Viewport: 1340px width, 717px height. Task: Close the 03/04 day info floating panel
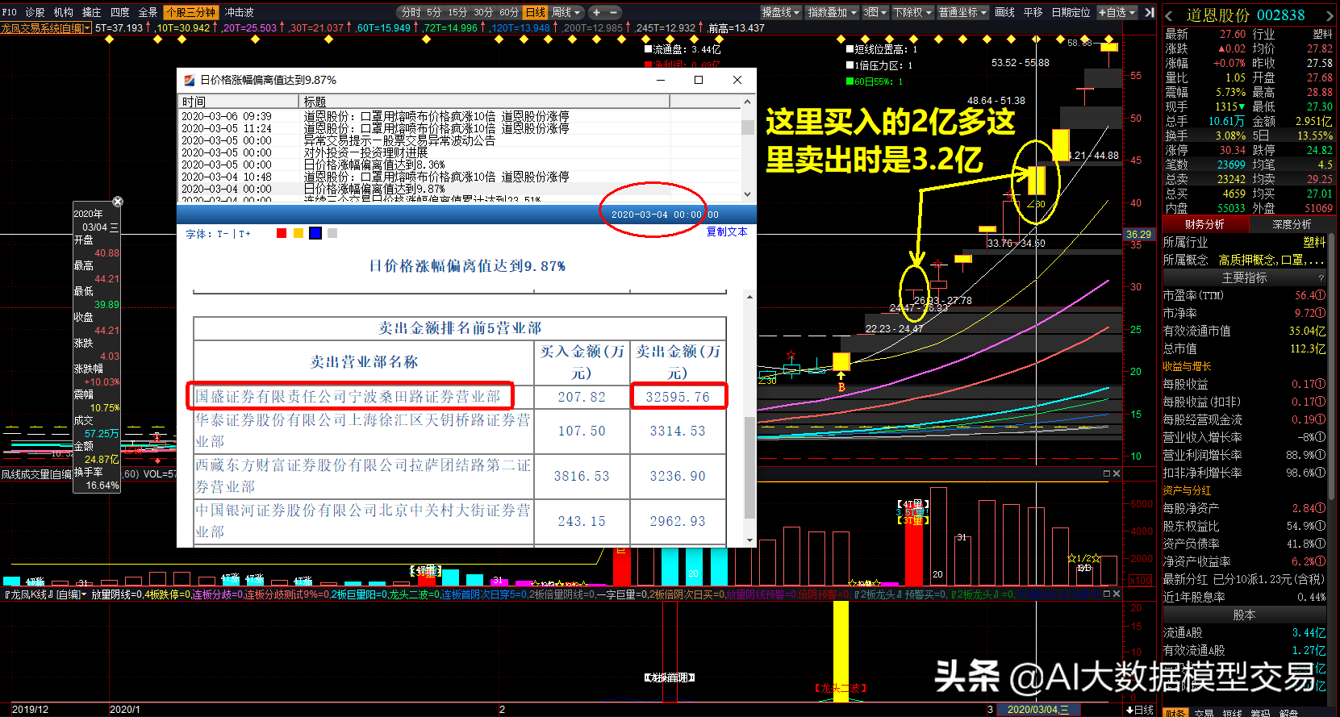(118, 202)
